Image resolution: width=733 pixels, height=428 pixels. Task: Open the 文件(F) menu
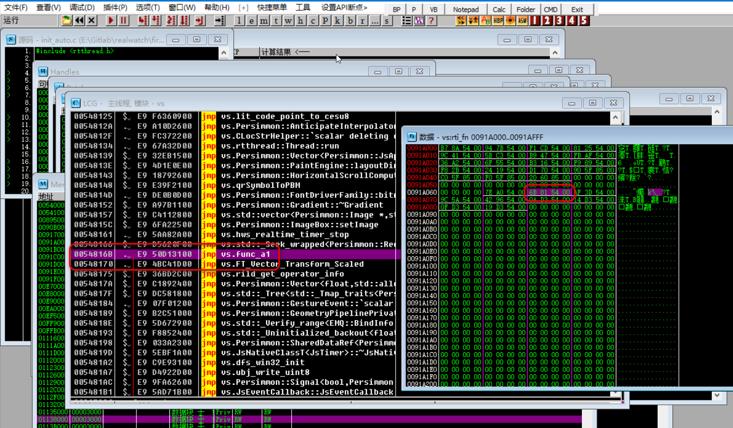[x=16, y=7]
